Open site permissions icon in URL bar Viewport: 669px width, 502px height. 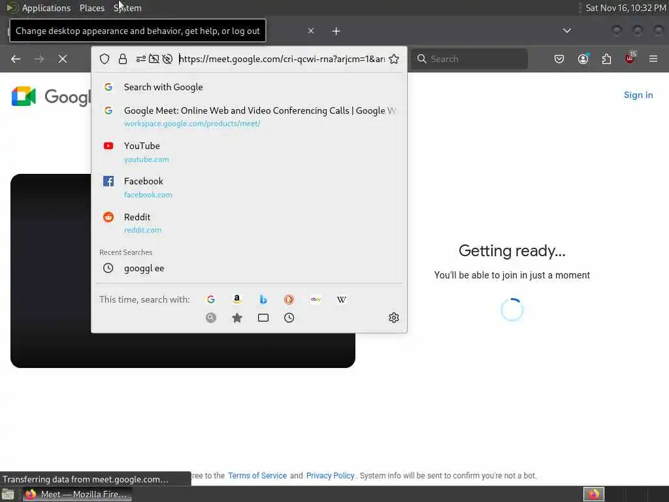[x=141, y=59]
